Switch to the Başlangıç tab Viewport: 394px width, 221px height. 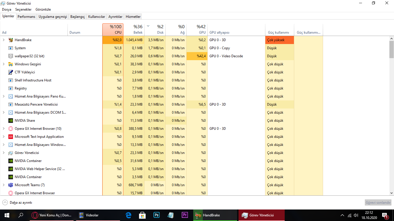tap(78, 17)
